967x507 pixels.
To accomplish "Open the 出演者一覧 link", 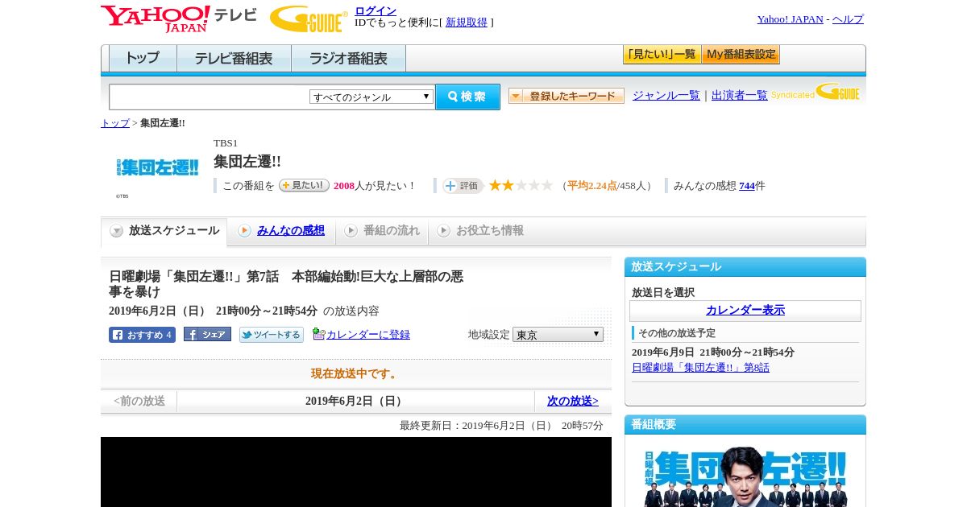I will tap(740, 95).
